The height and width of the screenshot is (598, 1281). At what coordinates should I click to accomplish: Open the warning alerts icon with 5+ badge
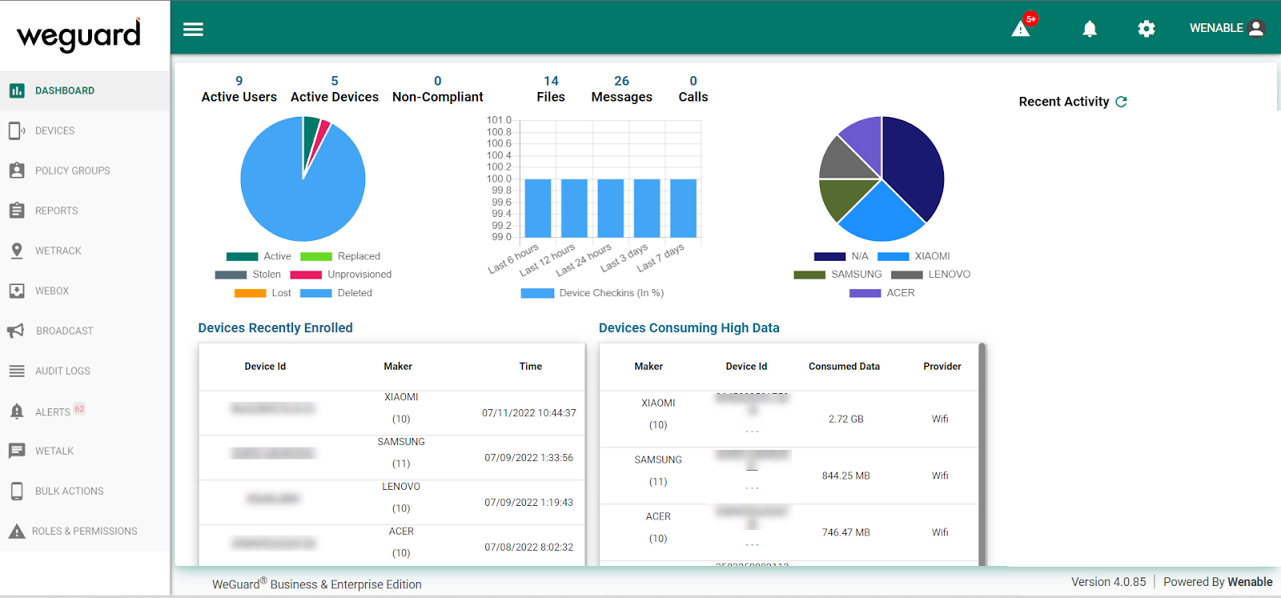coord(1022,27)
